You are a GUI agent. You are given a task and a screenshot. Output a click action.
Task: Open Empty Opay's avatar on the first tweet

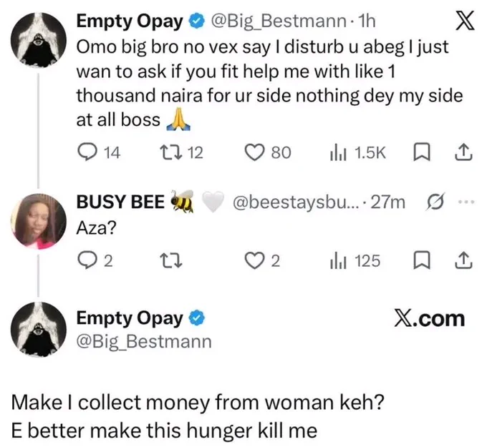(39, 40)
